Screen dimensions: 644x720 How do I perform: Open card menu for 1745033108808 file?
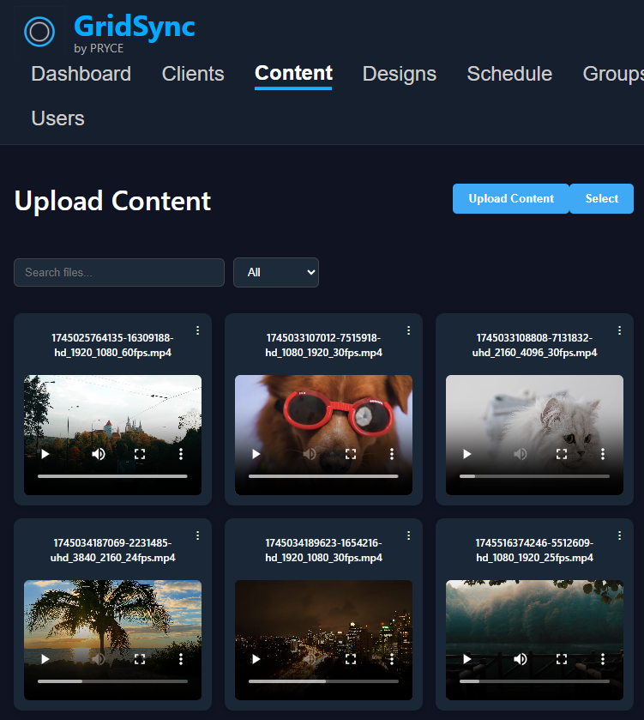pyautogui.click(x=620, y=330)
